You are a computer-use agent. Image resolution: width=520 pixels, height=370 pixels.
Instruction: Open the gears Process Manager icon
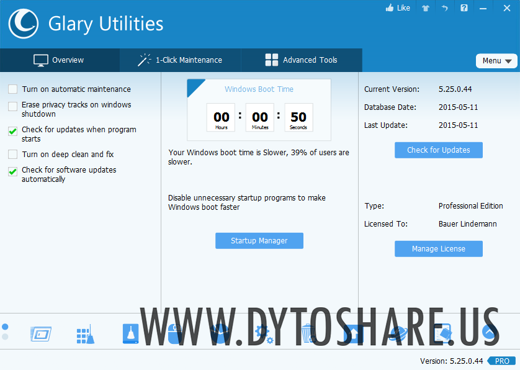(x=264, y=334)
